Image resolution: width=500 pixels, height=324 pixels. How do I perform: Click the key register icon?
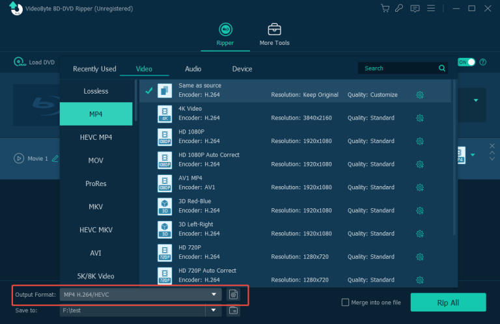click(x=399, y=8)
